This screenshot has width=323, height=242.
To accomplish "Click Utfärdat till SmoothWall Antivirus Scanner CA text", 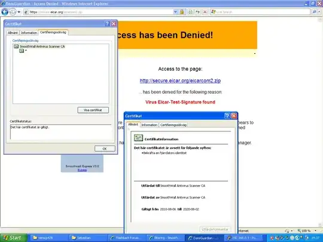I will tap(173, 186).
